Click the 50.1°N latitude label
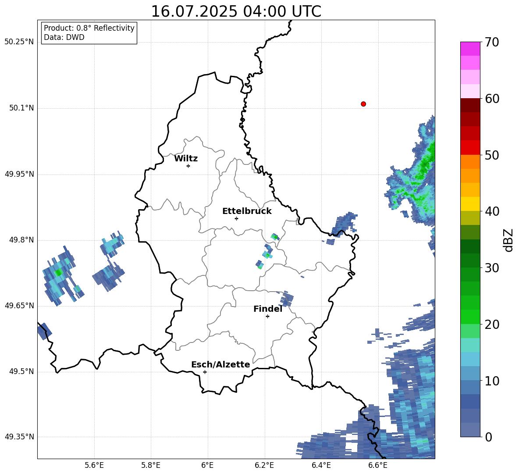519x474 pixels. tap(22, 108)
